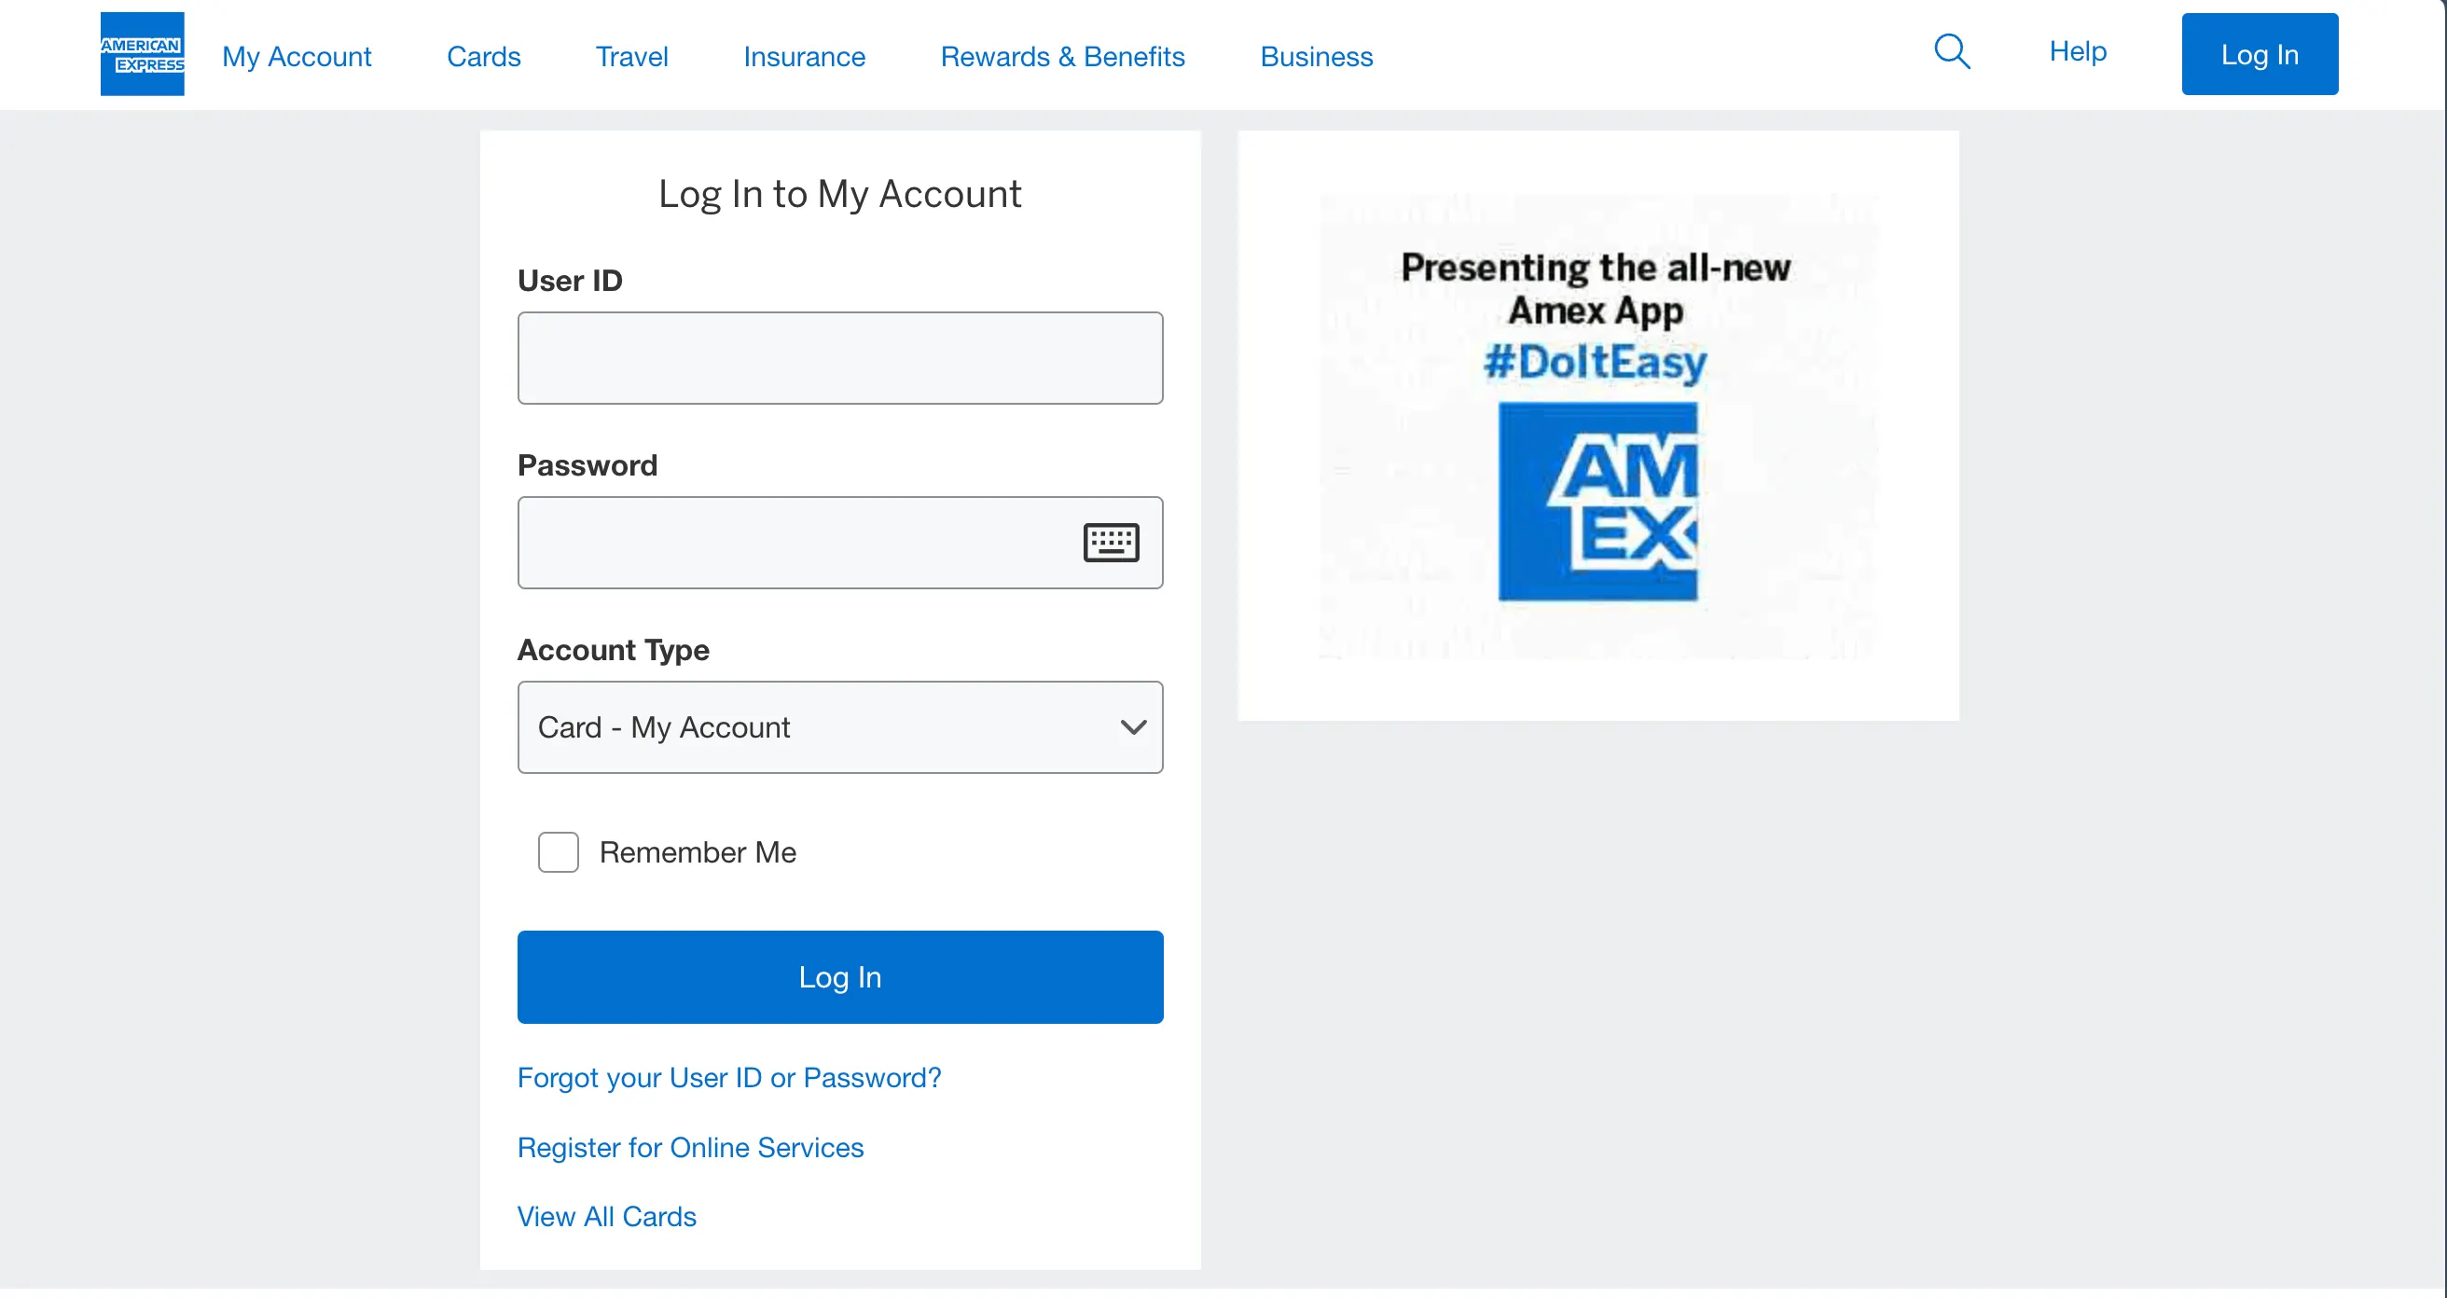The image size is (2447, 1298).
Task: Open the Cards menu
Action: (482, 57)
